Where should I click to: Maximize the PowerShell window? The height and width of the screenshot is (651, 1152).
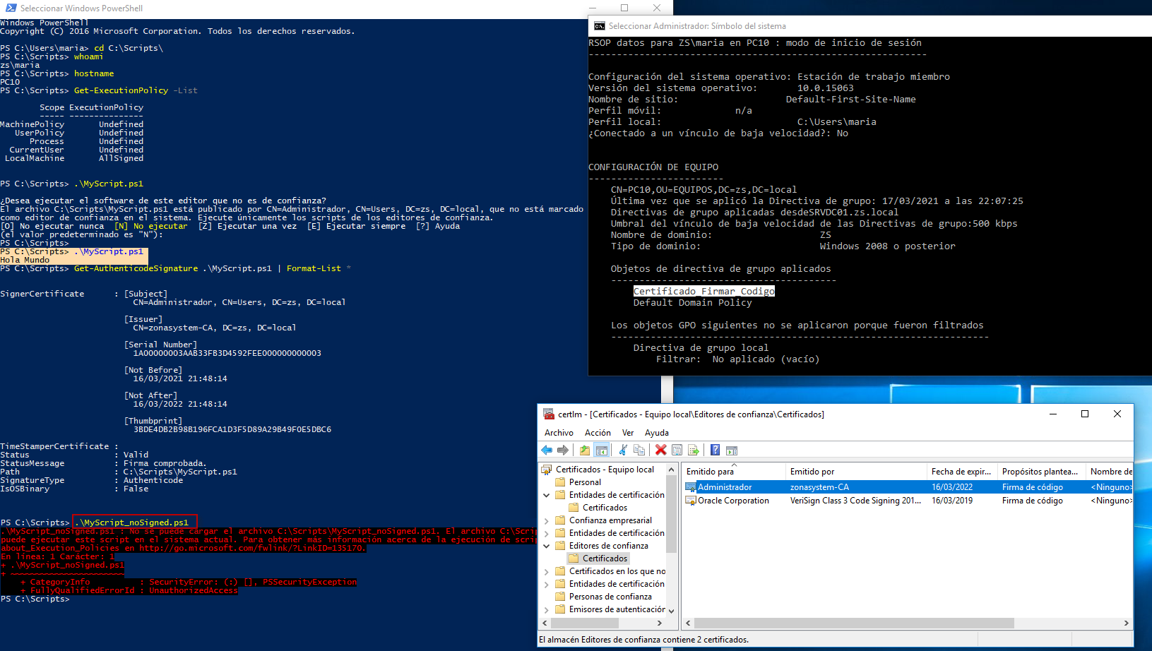(624, 8)
